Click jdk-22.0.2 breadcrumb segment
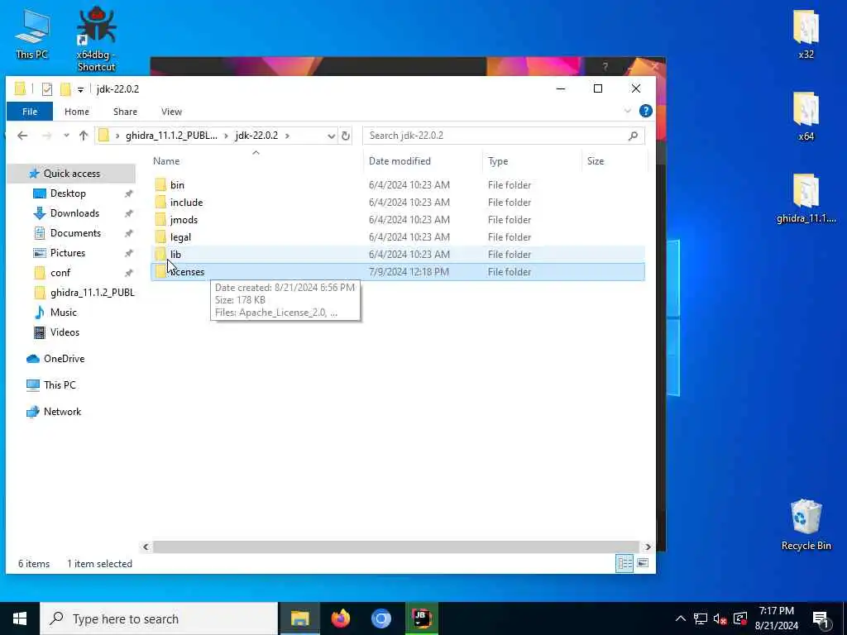This screenshot has height=635, width=847. (256, 136)
